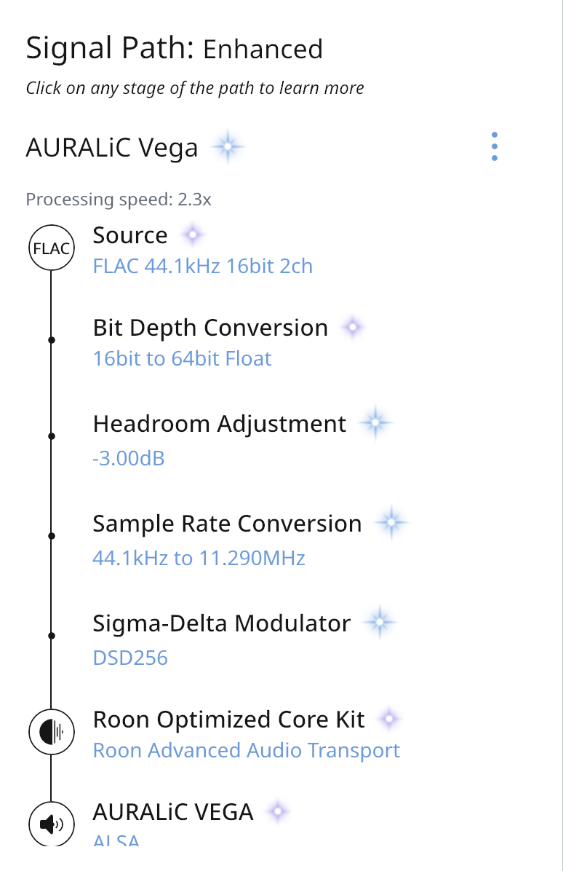Open the three-dot menu beside AURALiC Vega
Viewport: 563px width, 871px height.
(495, 147)
